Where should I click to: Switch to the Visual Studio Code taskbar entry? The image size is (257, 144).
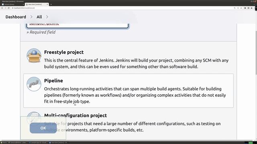click(x=39, y=142)
